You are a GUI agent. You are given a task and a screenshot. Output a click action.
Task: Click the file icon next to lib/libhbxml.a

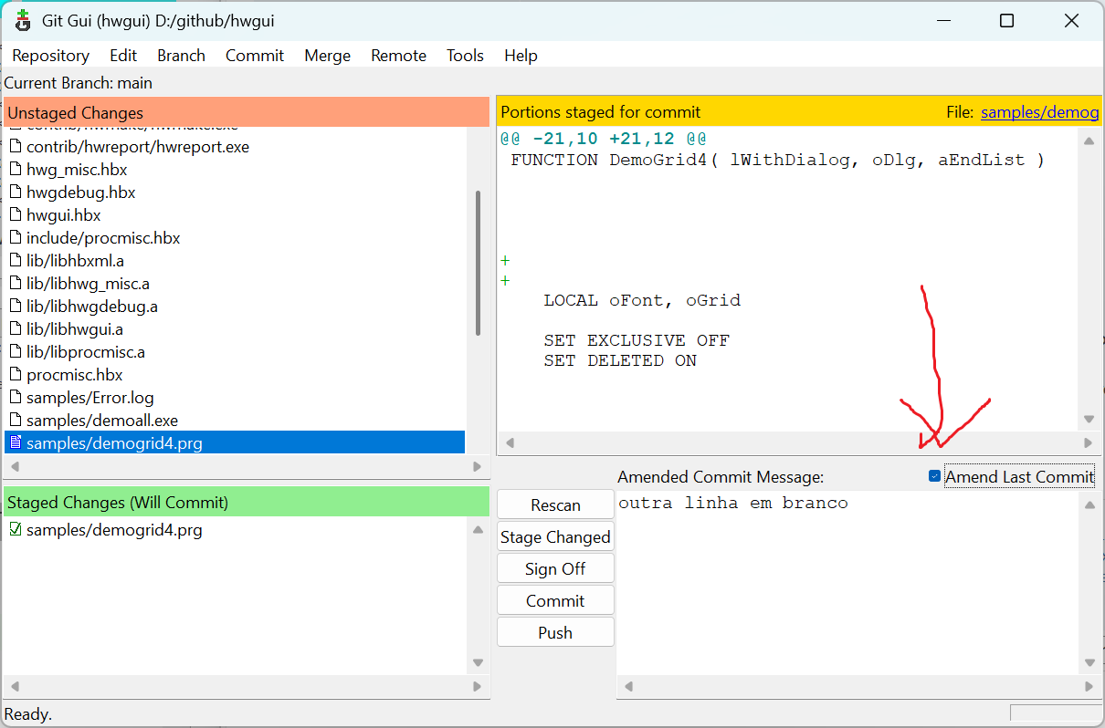[15, 261]
